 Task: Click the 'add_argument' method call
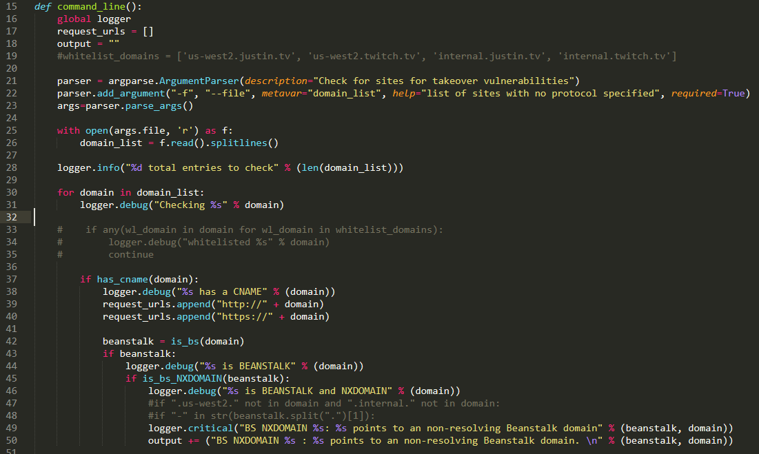pos(131,93)
